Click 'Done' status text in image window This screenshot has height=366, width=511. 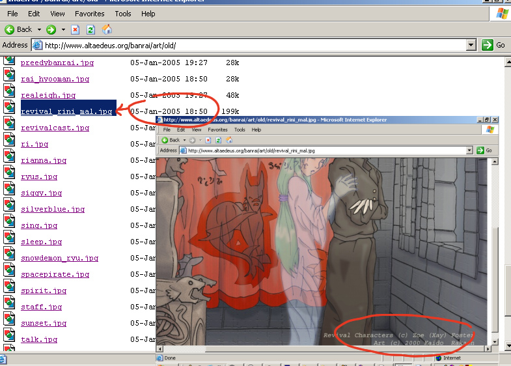click(x=170, y=358)
